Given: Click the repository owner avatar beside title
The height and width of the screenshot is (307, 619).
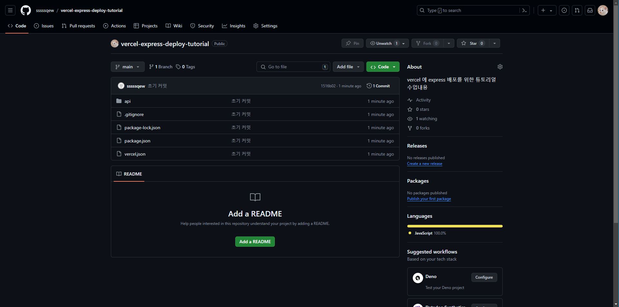Looking at the screenshot, I should [x=115, y=43].
